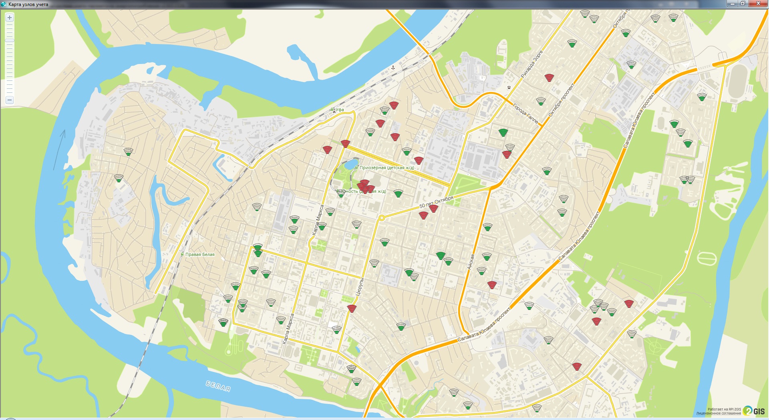Select red marker touching the 50 лет Октября label
This screenshot has width=769, height=420.
click(433, 208)
